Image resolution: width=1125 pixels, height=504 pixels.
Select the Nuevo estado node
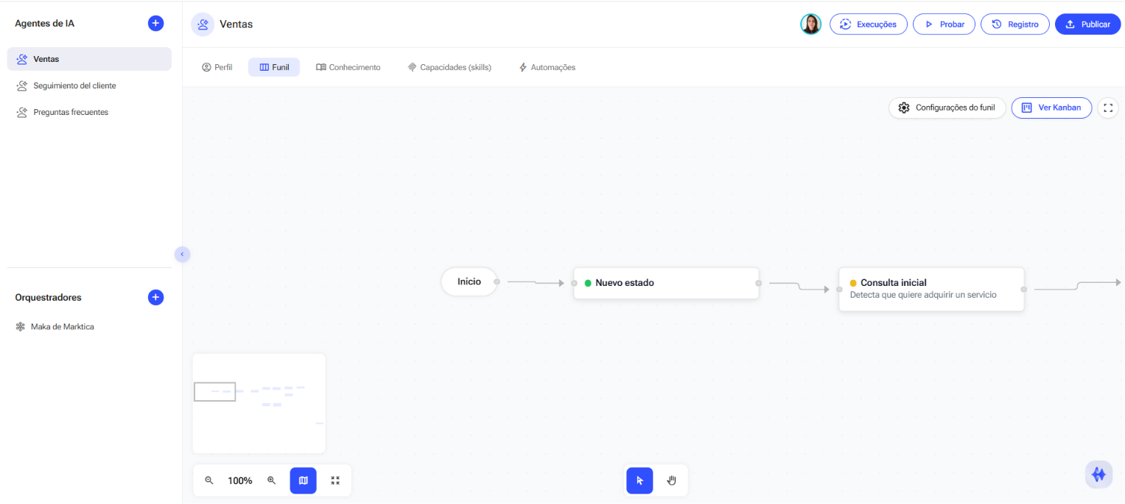coord(666,283)
